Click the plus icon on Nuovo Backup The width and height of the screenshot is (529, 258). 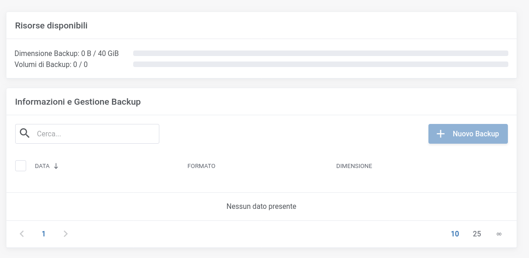(x=440, y=134)
